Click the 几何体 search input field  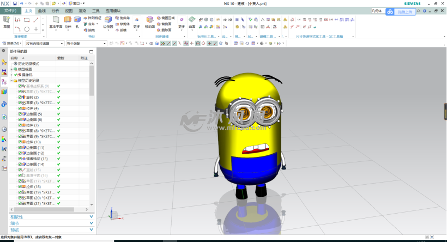coord(378,11)
